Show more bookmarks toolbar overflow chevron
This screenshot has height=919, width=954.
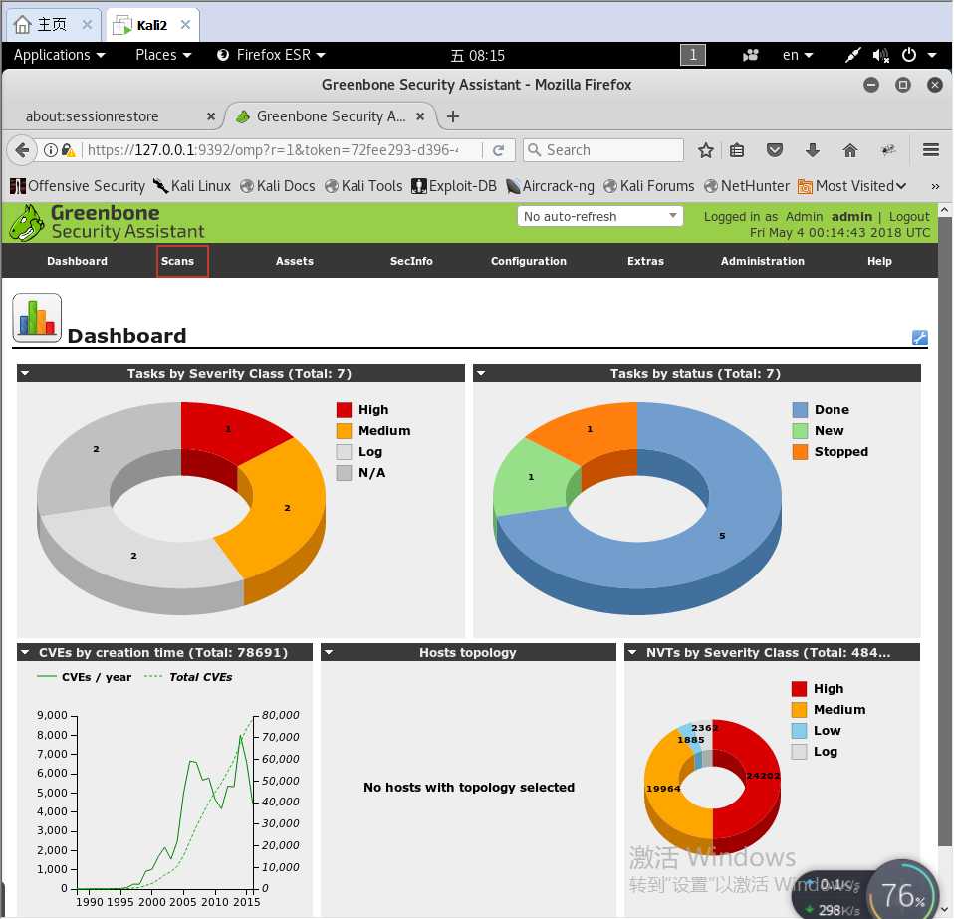935,187
